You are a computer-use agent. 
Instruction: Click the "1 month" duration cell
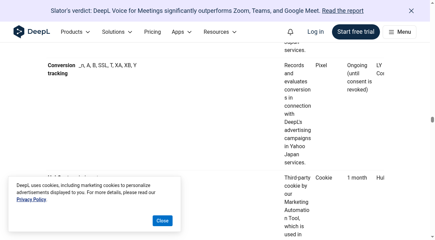pos(357,178)
